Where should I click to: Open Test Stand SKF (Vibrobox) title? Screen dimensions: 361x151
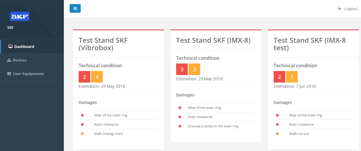tap(103, 44)
